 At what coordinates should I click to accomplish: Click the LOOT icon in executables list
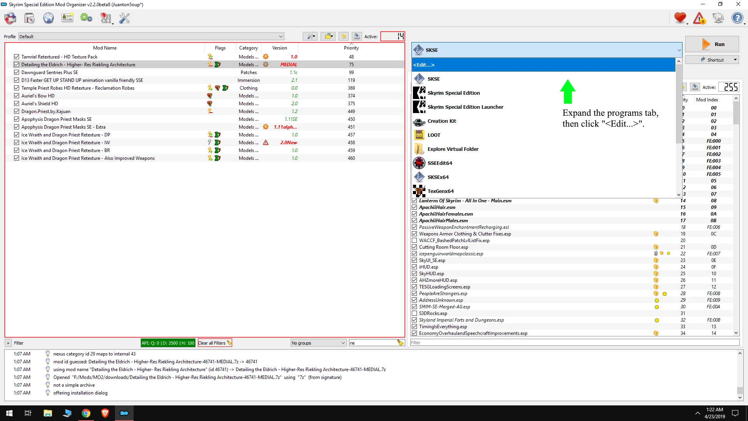pyautogui.click(x=419, y=134)
